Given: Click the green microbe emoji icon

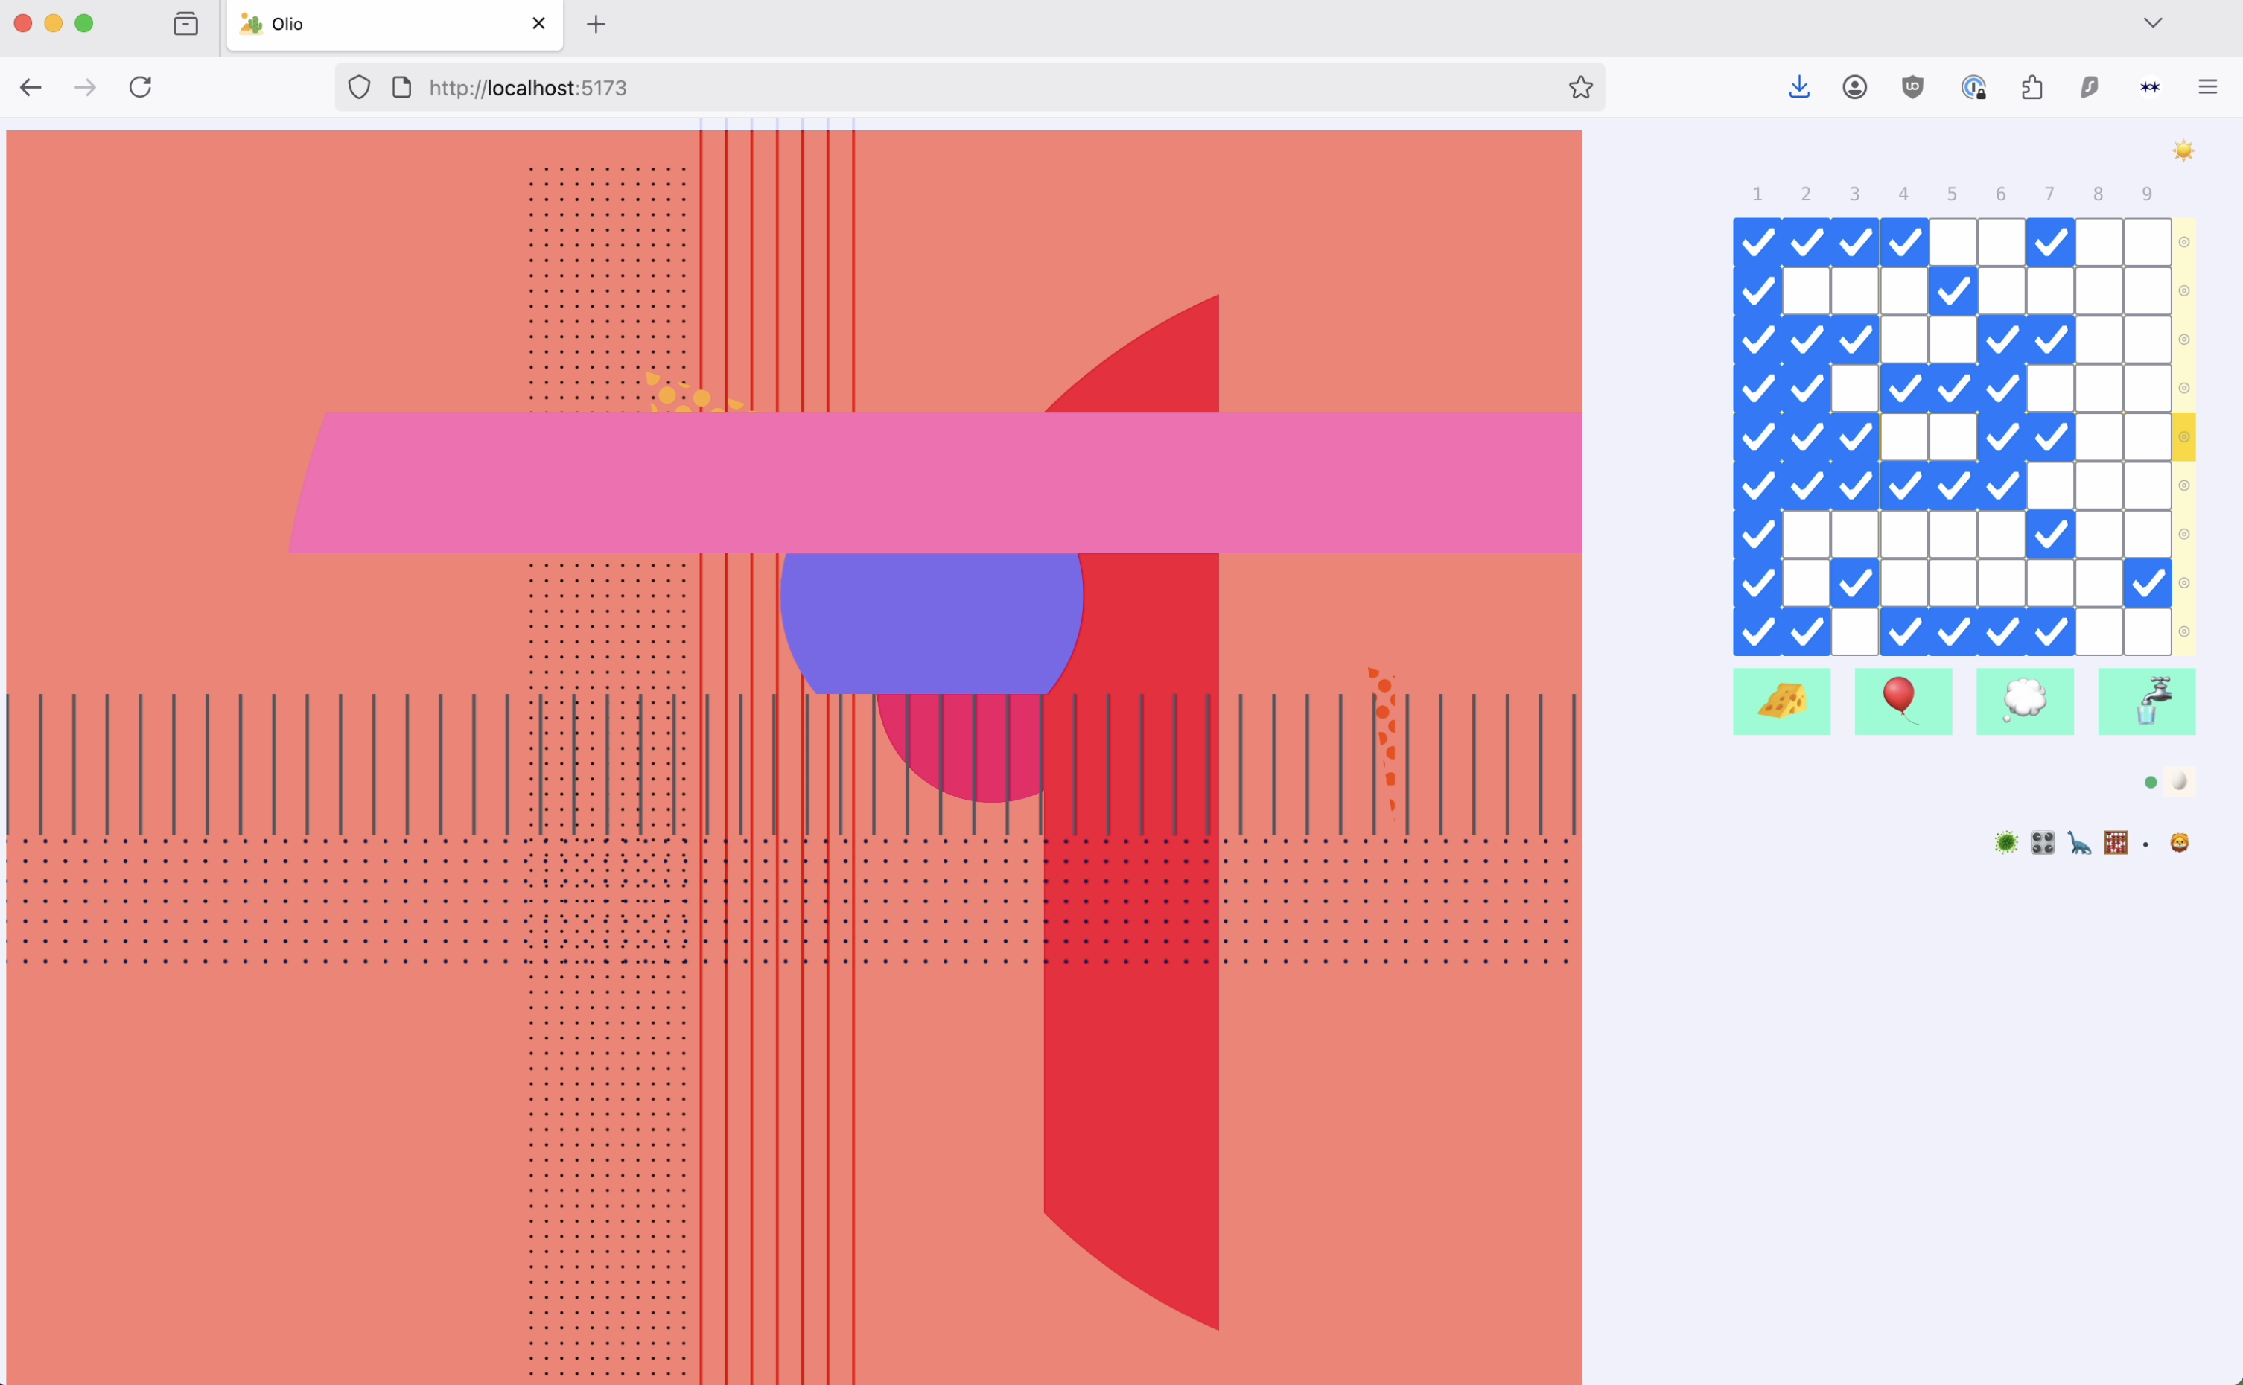Looking at the screenshot, I should (x=2005, y=843).
